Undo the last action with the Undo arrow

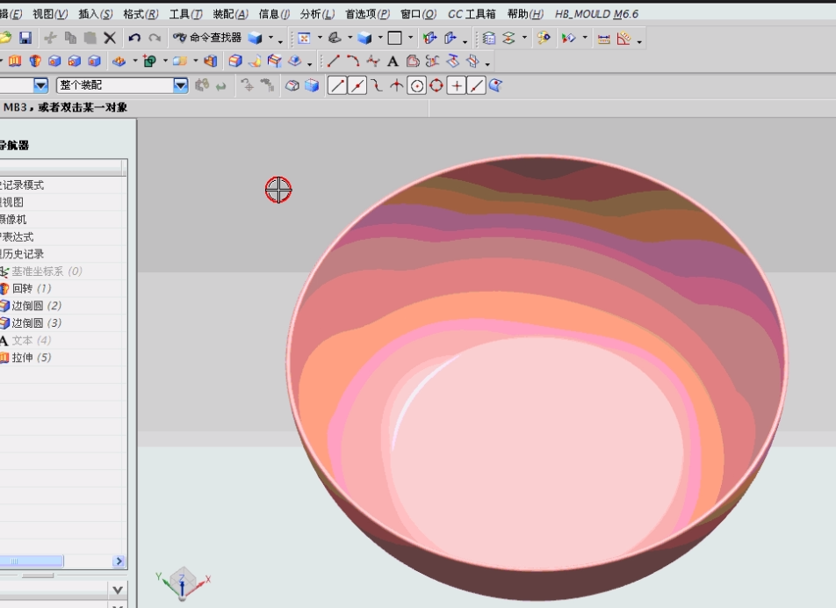tap(134, 38)
